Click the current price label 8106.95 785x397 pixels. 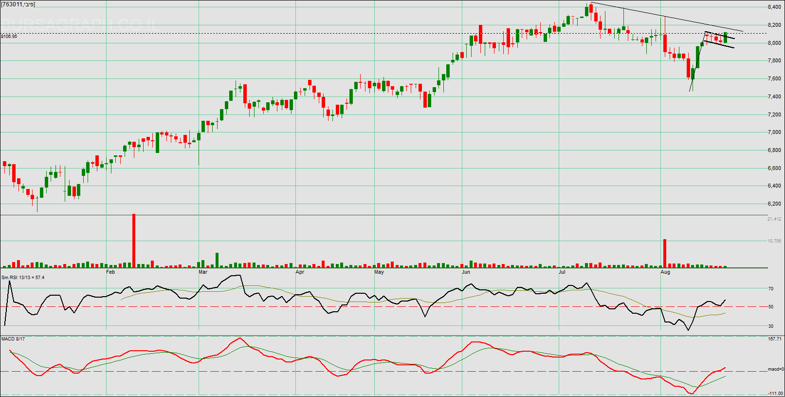tap(9, 37)
